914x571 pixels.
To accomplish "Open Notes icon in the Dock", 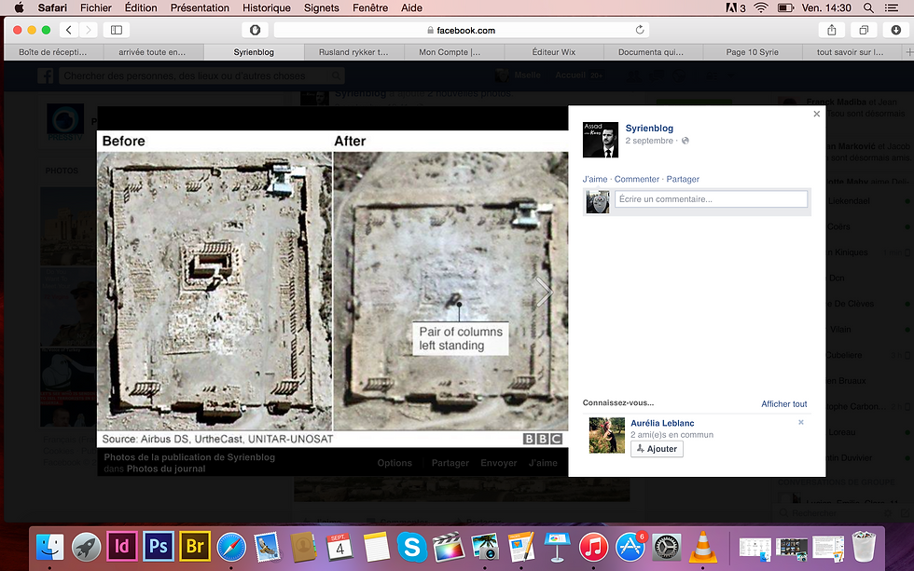I will pos(376,547).
